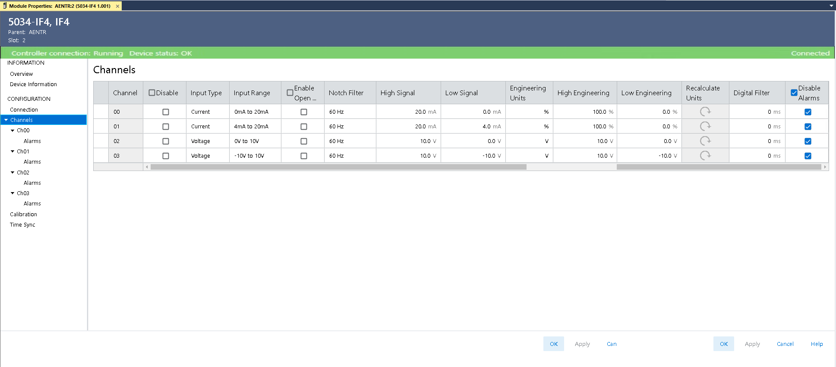Viewport: 836px width, 367px height.
Task: Select Connection in configuration tree
Action: pos(24,110)
